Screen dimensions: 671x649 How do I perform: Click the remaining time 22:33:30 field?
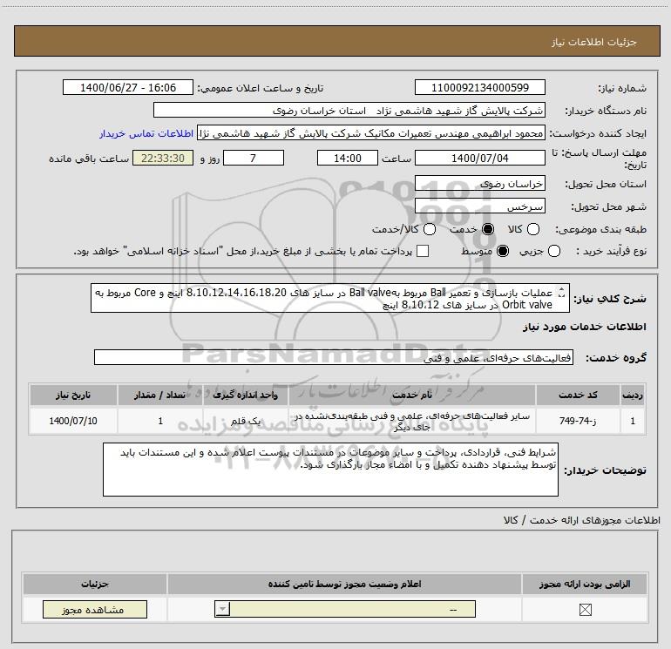(163, 158)
